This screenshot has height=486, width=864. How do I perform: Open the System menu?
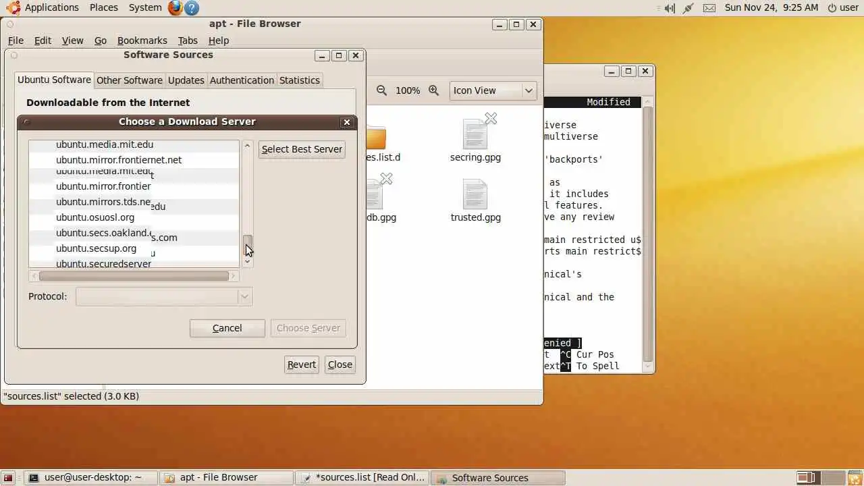pos(145,7)
